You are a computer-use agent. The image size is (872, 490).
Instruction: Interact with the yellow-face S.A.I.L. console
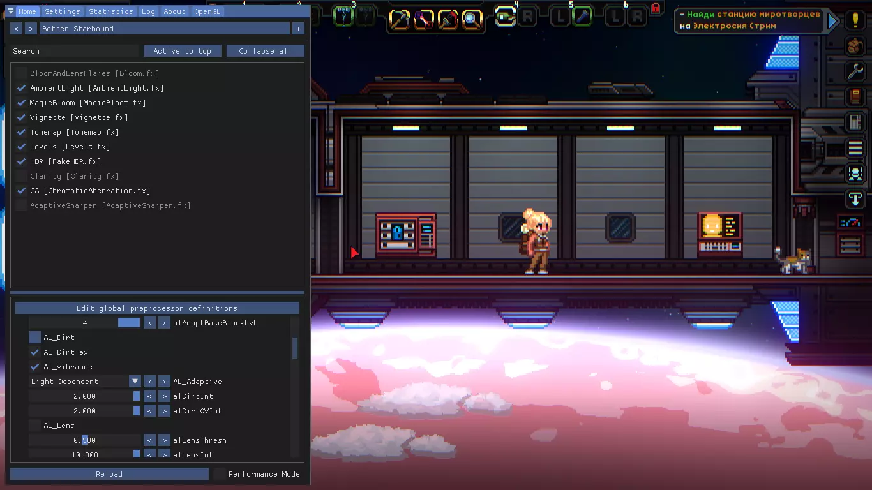pos(720,234)
